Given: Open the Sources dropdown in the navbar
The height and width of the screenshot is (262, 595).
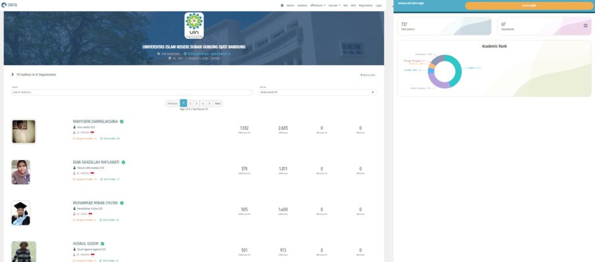Looking at the screenshot, I should pyautogui.click(x=334, y=5).
